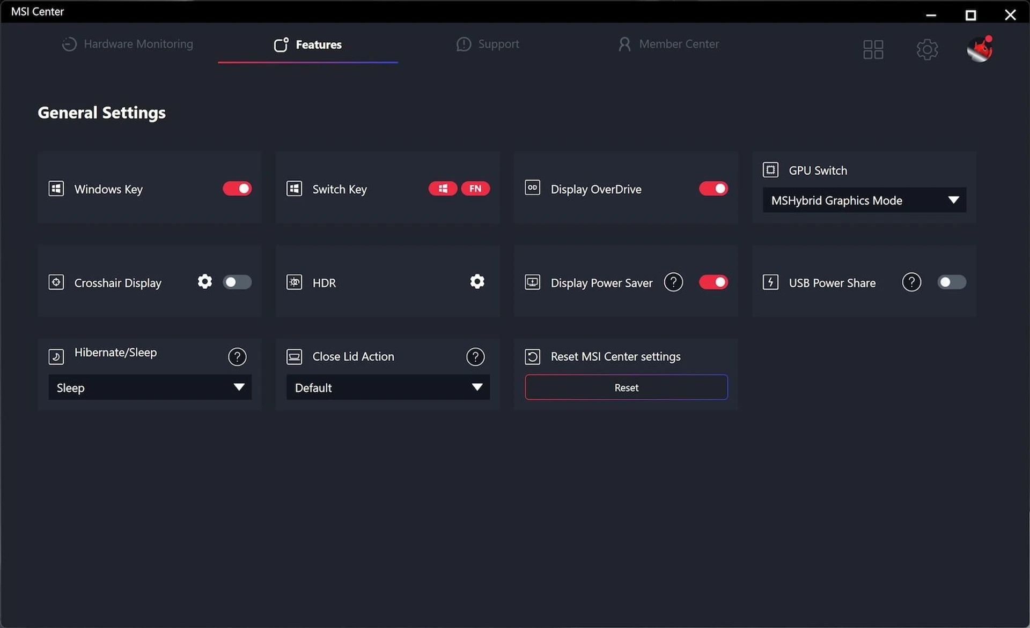Click the Reset button
The width and height of the screenshot is (1030, 628).
pyautogui.click(x=626, y=387)
